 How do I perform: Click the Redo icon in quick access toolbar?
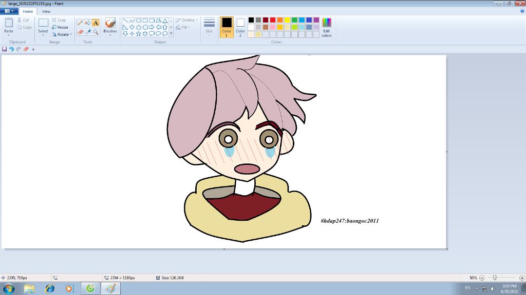point(18,49)
